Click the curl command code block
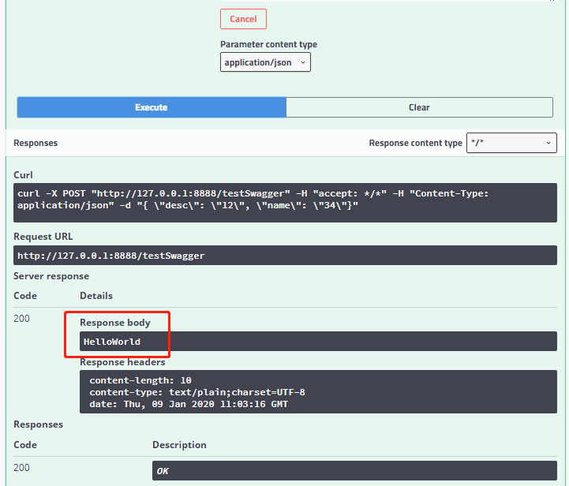This screenshot has width=569, height=486. pos(285,203)
